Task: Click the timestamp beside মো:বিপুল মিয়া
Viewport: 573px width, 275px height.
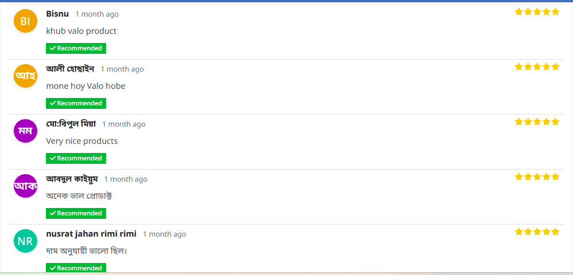Action: [124, 124]
